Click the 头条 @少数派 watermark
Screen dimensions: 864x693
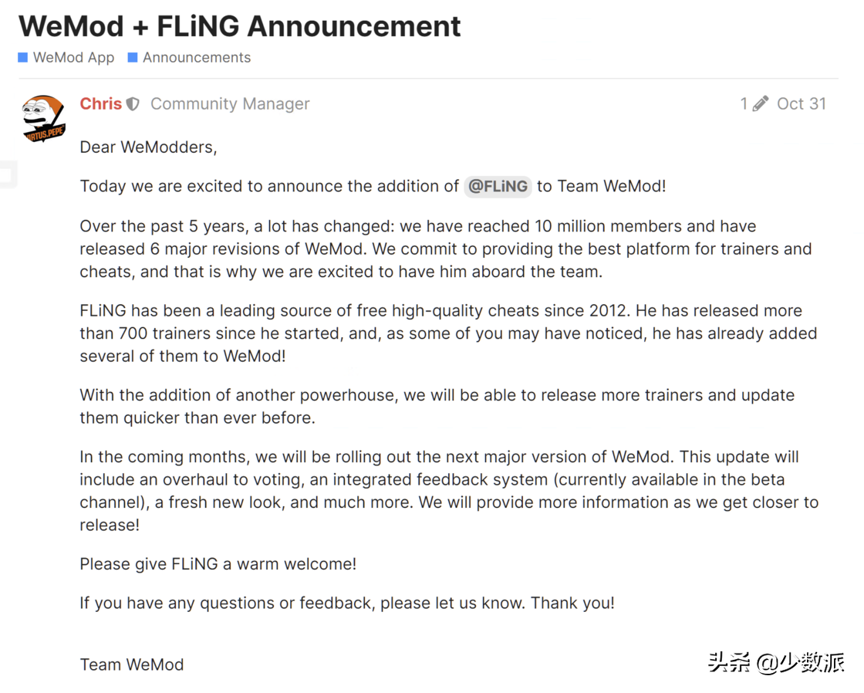click(x=776, y=662)
